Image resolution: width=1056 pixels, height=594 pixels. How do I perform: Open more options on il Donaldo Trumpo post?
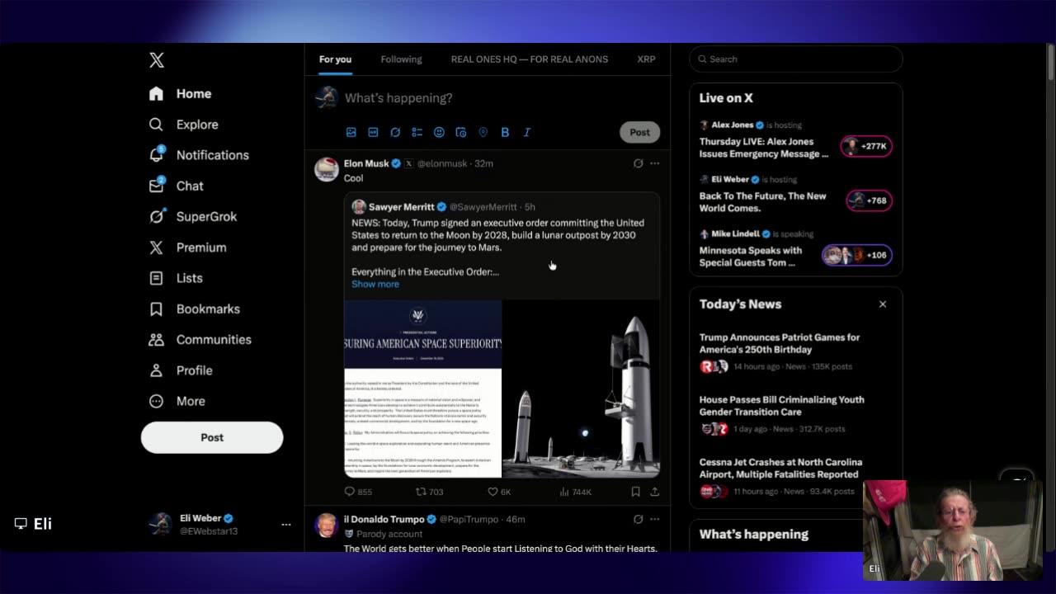[x=654, y=519]
